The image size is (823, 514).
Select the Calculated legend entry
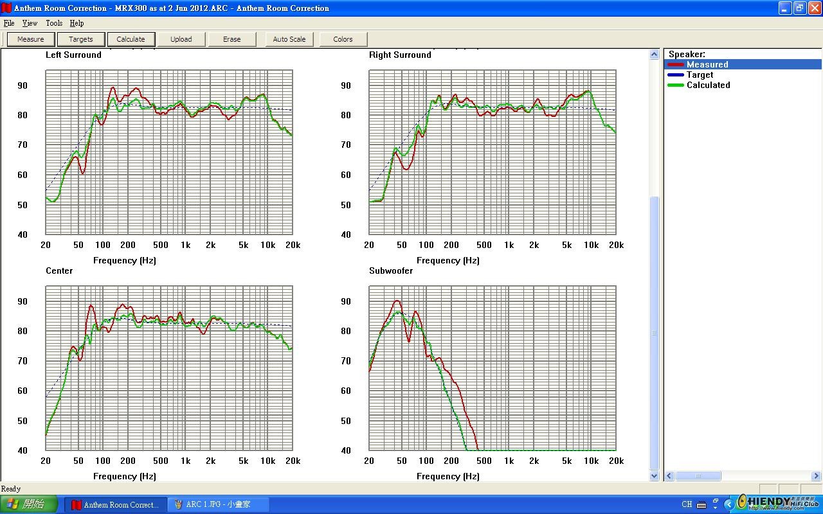click(x=743, y=85)
